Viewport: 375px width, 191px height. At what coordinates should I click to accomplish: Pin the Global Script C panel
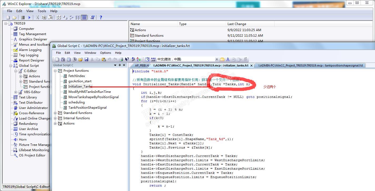click(x=120, y=65)
